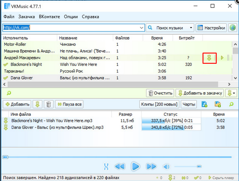This screenshot has width=239, height=181.
Task: Sort by Файлов column header
Action: [x=128, y=38]
